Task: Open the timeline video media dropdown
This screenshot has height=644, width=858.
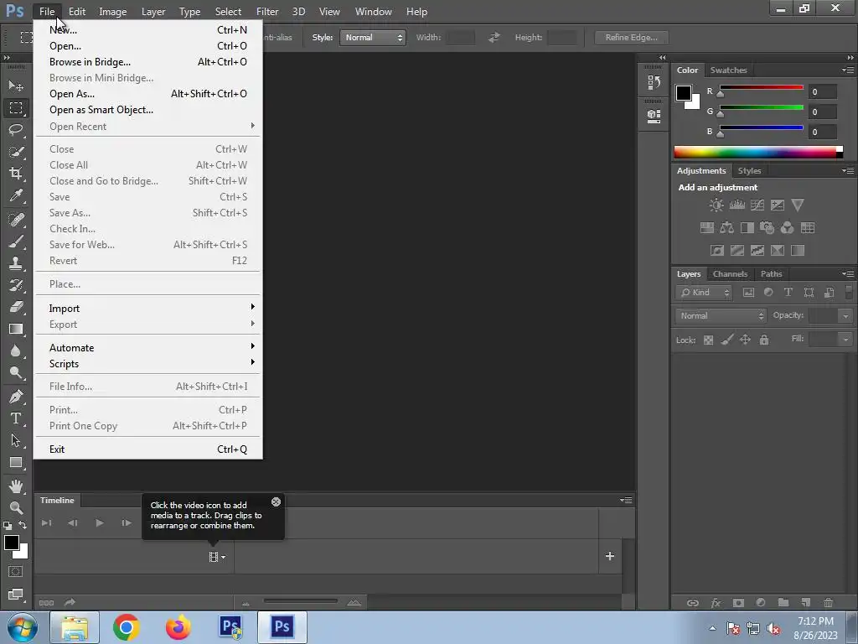Action: (217, 557)
